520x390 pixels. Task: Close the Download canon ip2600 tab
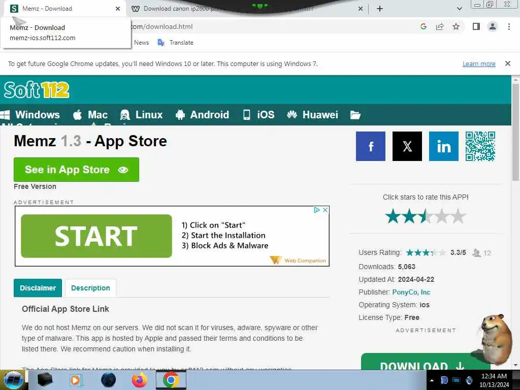pyautogui.click(x=361, y=9)
